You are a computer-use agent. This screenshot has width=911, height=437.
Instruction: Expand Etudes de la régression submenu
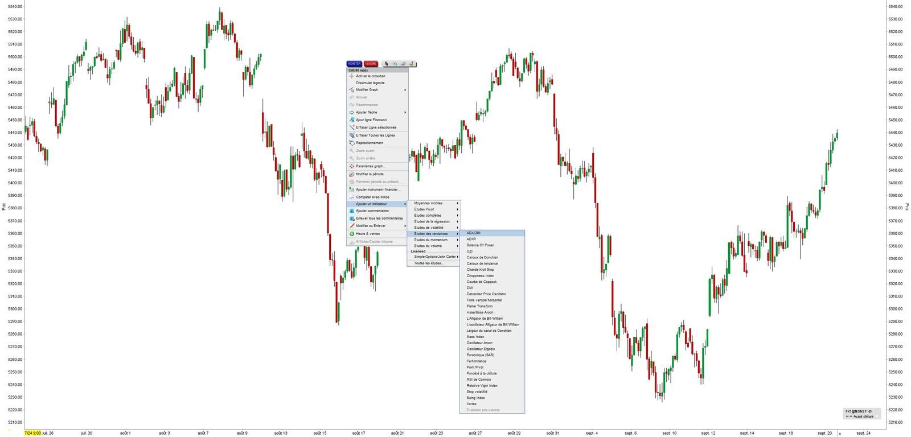(x=433, y=221)
